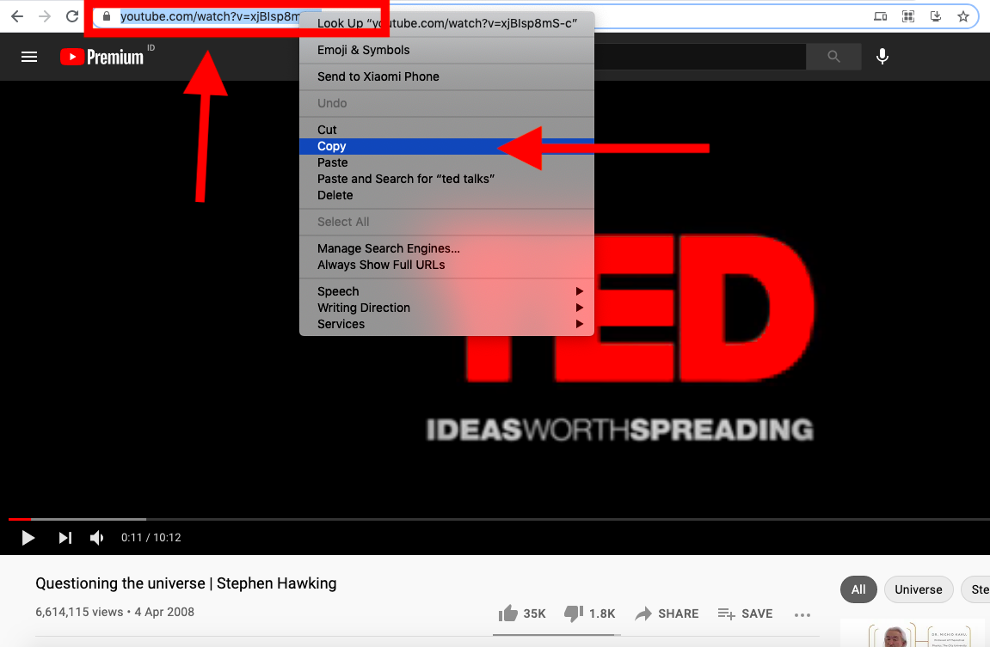
Task: Select the All filter chip
Action: 858,589
